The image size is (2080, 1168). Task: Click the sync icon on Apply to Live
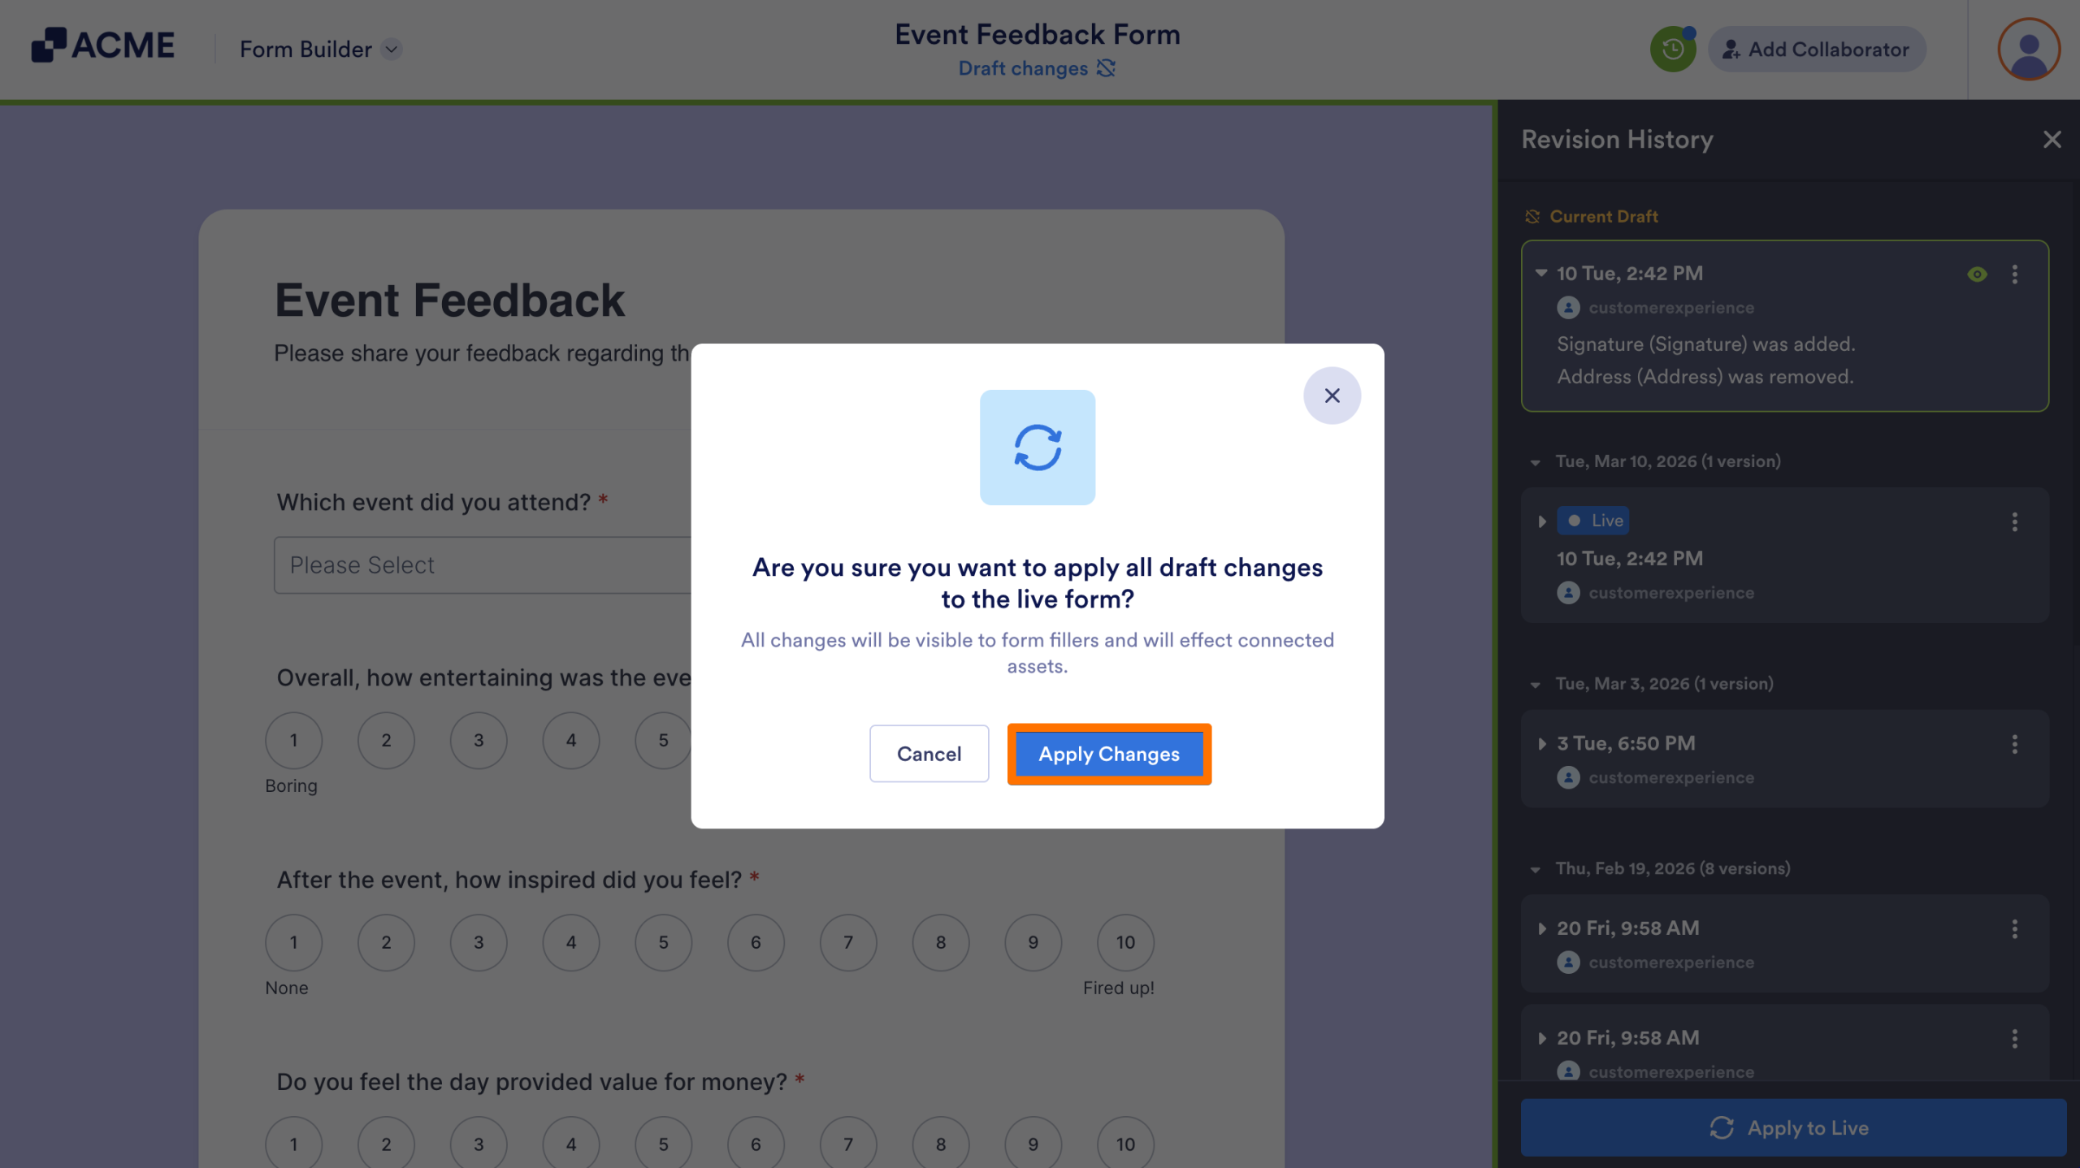pyautogui.click(x=1724, y=1127)
